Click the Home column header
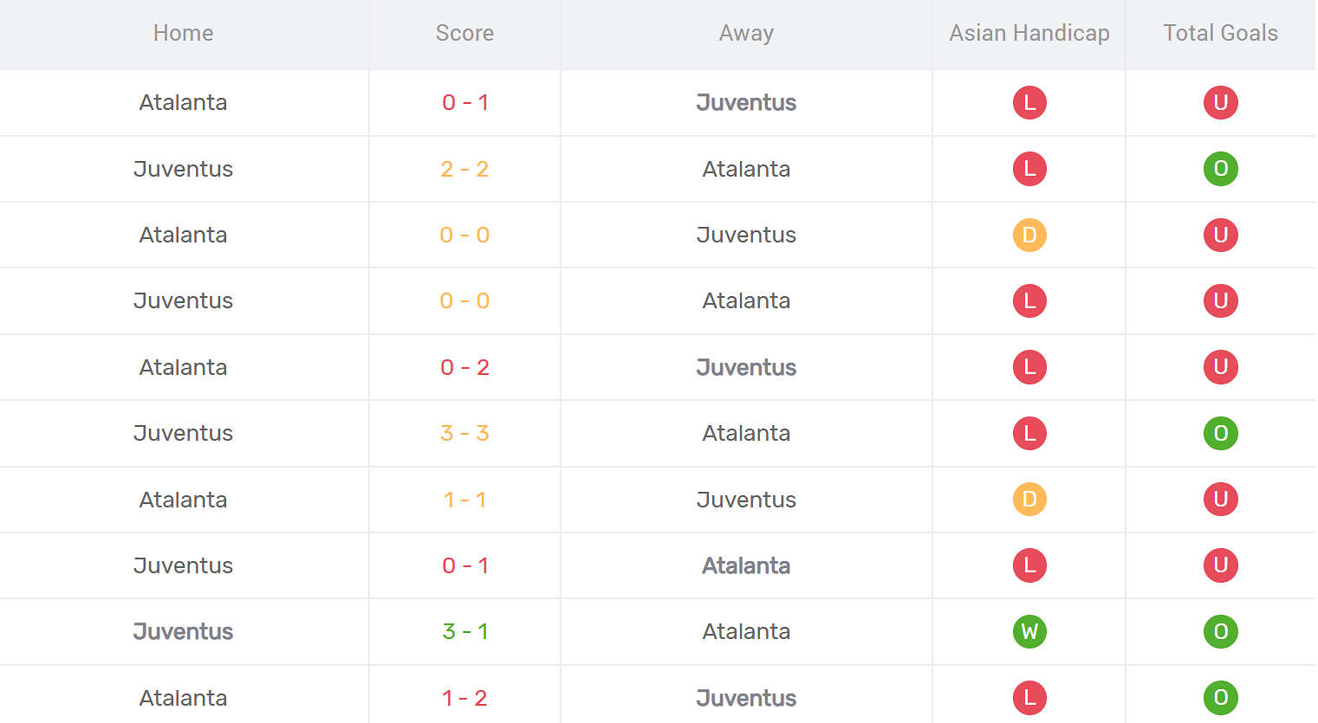1318x723 pixels. (183, 33)
